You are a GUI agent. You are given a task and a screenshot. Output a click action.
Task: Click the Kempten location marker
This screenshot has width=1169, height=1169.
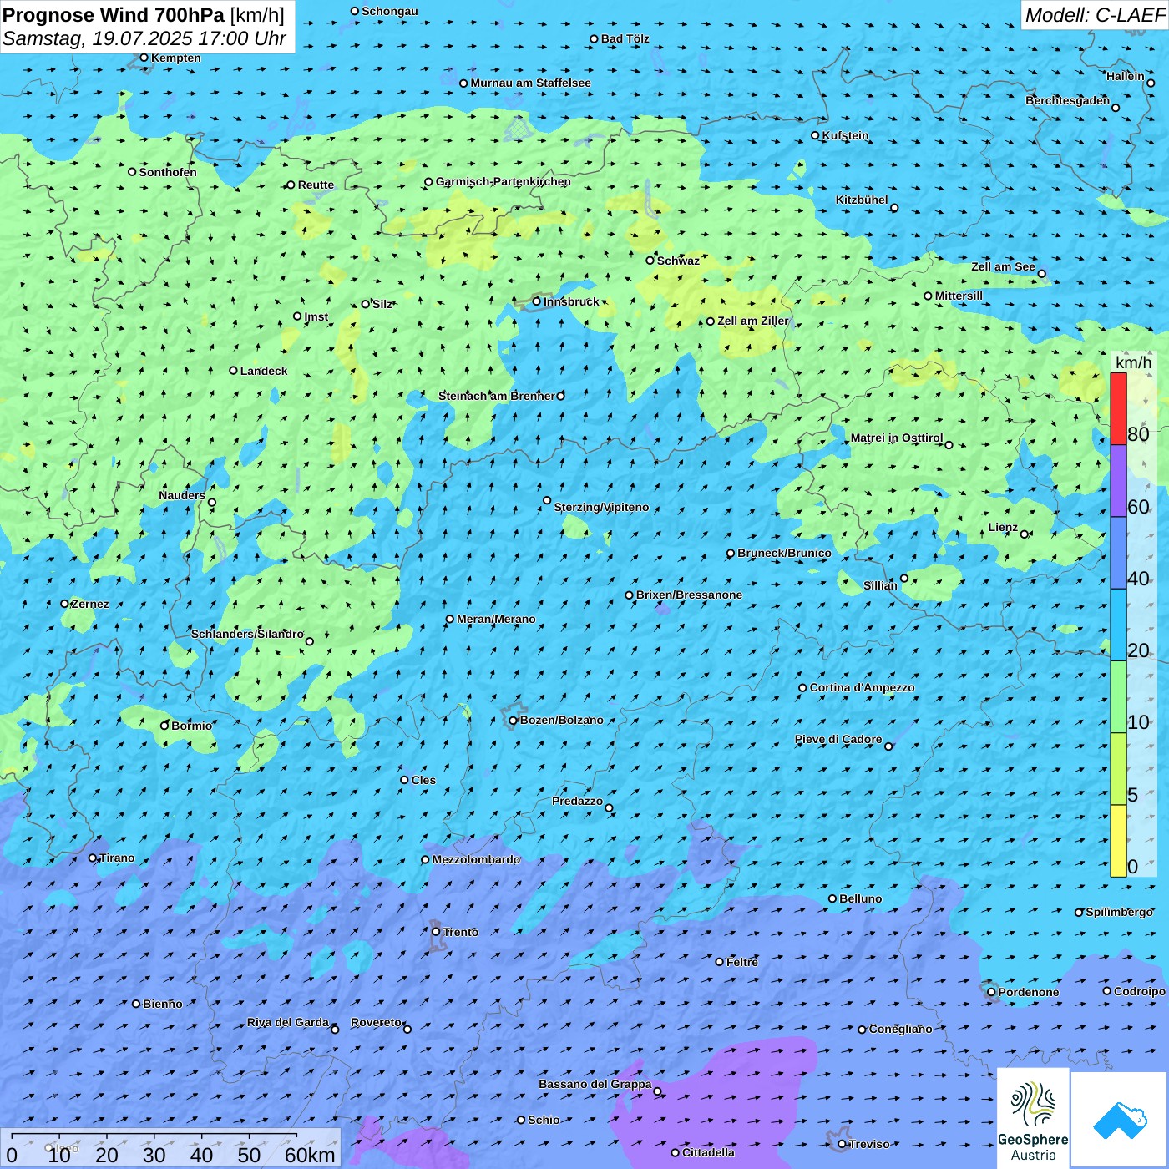144,58
